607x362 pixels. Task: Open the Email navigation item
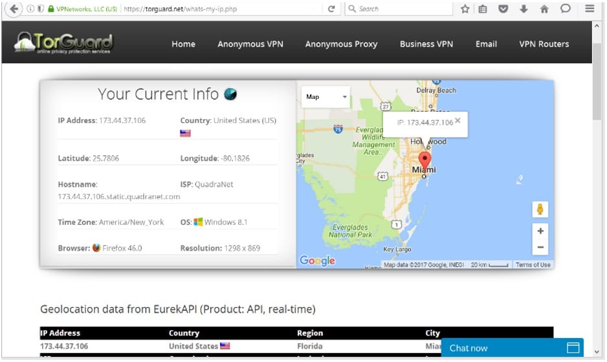click(x=486, y=44)
